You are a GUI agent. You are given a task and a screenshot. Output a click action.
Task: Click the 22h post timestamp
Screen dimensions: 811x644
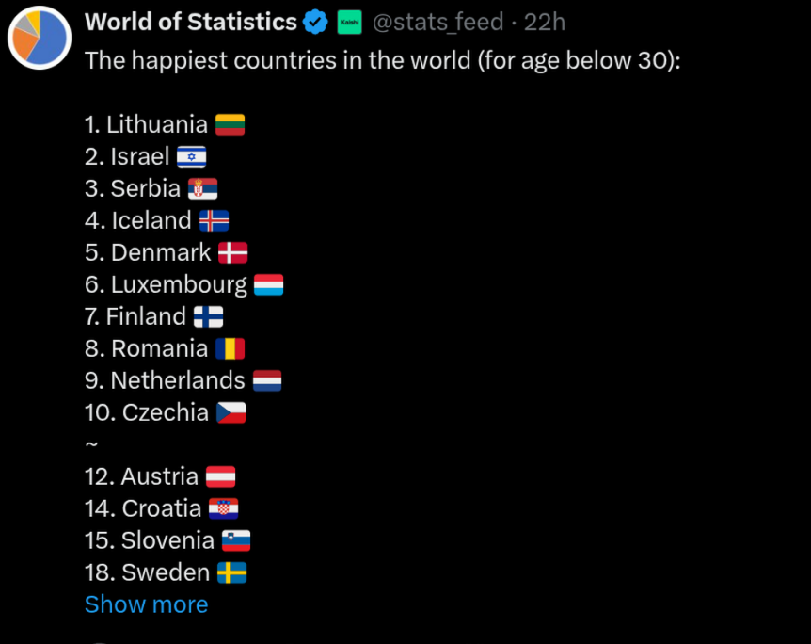point(545,23)
